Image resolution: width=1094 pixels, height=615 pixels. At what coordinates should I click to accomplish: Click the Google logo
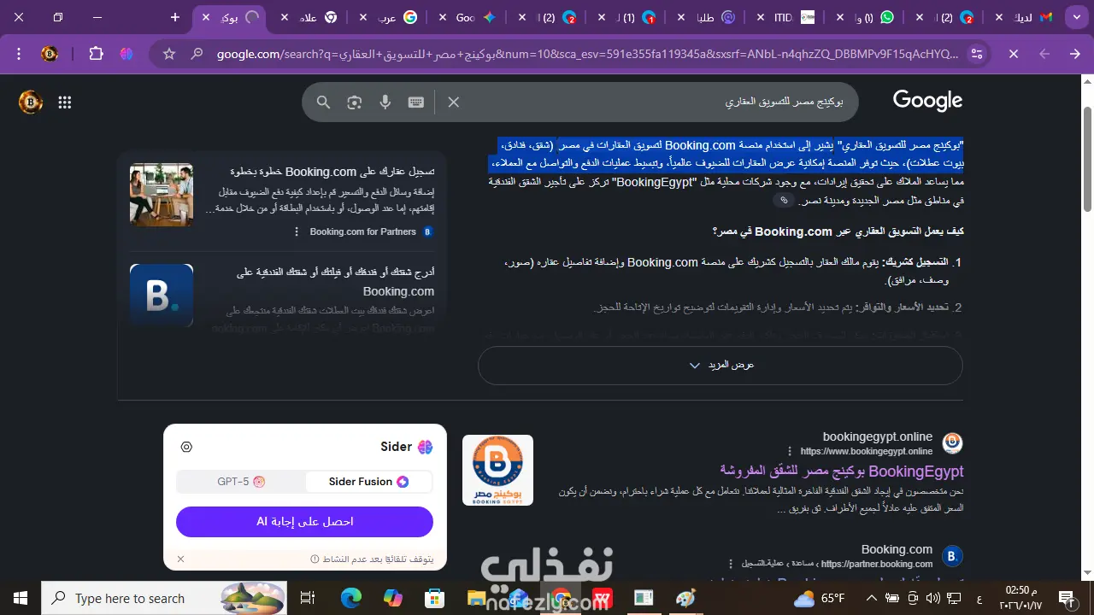point(927,102)
